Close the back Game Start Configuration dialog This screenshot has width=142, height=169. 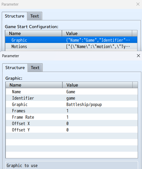click(x=138, y=4)
